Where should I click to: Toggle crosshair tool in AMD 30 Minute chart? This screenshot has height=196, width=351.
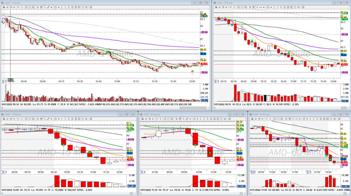184,119
